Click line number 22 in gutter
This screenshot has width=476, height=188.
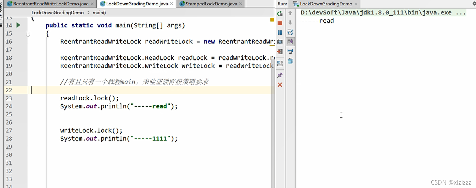[8, 90]
